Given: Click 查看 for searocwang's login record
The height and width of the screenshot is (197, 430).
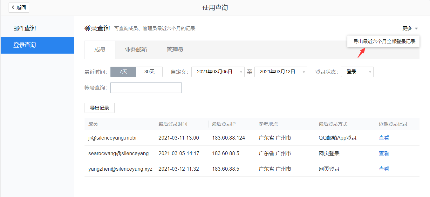Looking at the screenshot, I should [x=384, y=153].
